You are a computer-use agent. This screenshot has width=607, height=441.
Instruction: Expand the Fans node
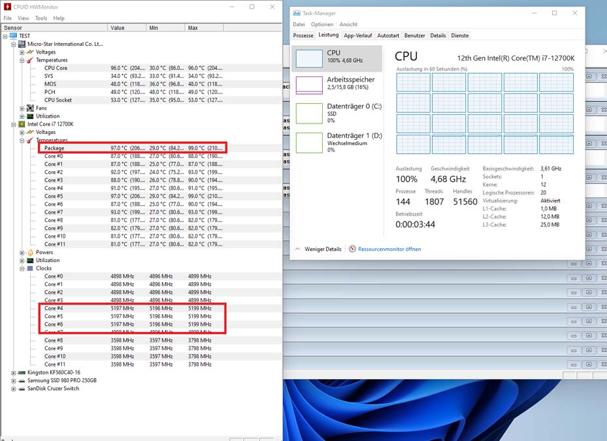[x=22, y=108]
